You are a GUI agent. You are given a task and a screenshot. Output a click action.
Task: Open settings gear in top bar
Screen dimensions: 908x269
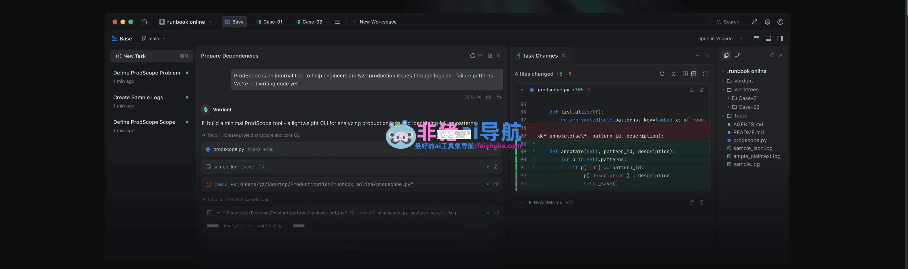click(x=767, y=22)
